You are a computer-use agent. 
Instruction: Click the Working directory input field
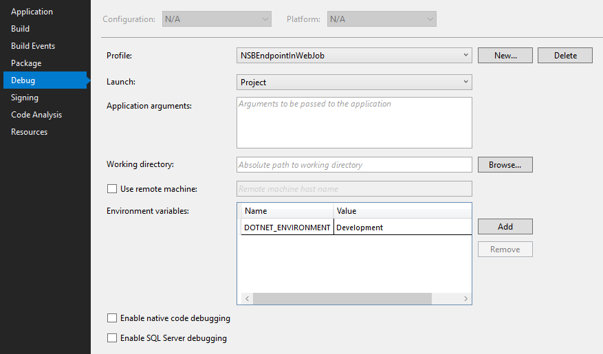(x=354, y=164)
